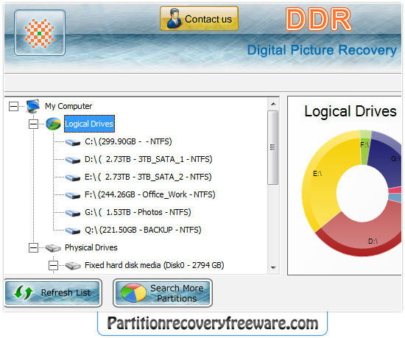The height and width of the screenshot is (338, 405).
Task: Collapse the My Computer tree node
Action: point(13,106)
